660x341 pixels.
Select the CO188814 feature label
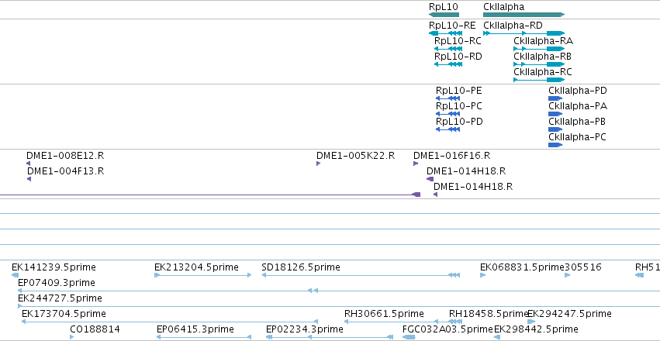coord(95,329)
